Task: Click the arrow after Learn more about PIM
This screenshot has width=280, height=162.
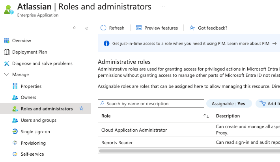Action: (x=274, y=43)
